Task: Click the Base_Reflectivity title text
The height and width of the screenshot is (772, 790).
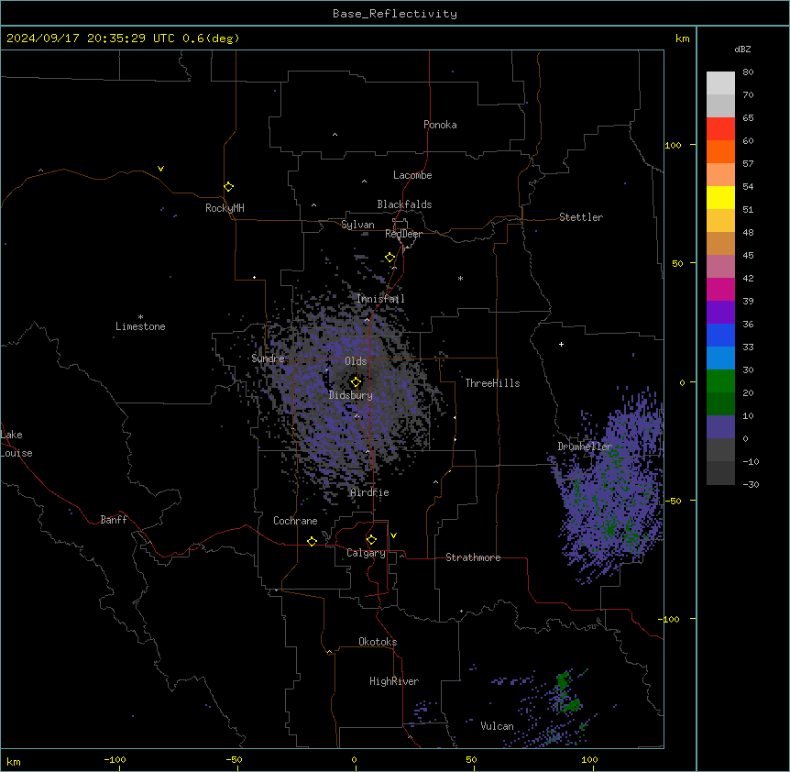Action: click(395, 14)
